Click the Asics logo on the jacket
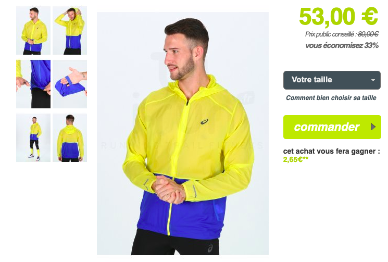The image size is (388, 262). pos(204,121)
